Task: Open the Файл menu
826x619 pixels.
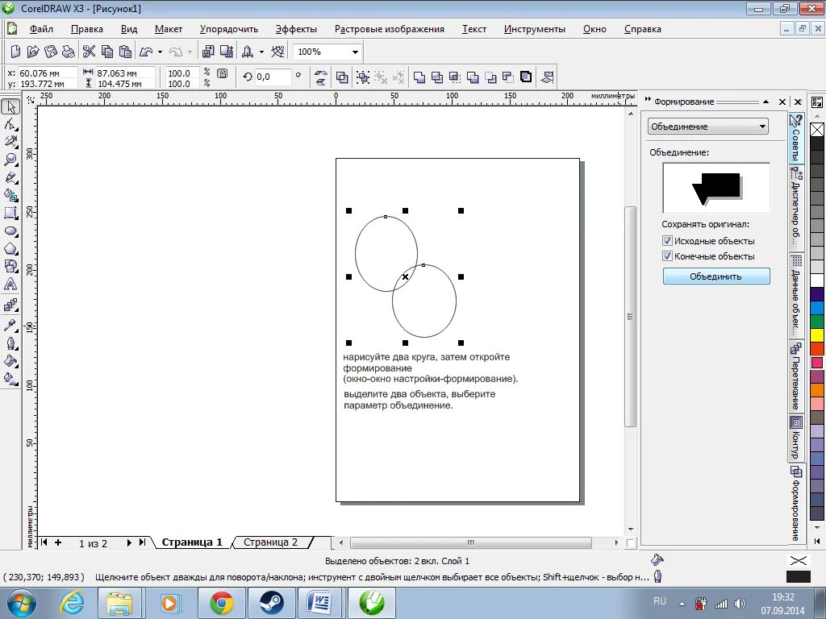Action: click(41, 29)
